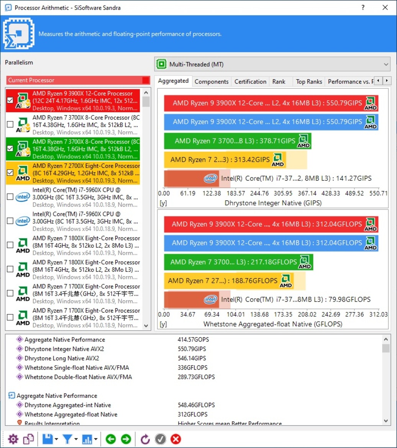This screenshot has height=448, width=397.
Task: Click the help question mark button
Action: point(363,7)
